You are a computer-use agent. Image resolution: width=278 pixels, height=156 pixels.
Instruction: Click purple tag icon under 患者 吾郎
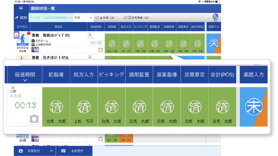[x=35, y=50]
